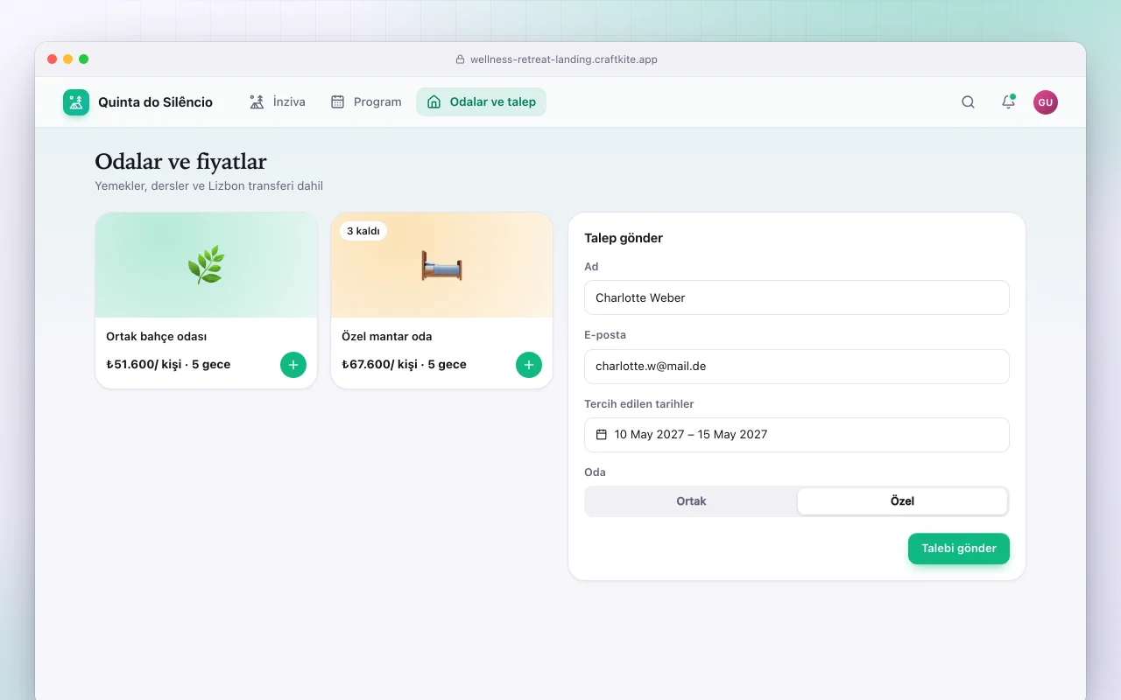Open the GU user avatar
Image resolution: width=1121 pixels, height=700 pixels.
pyautogui.click(x=1046, y=102)
